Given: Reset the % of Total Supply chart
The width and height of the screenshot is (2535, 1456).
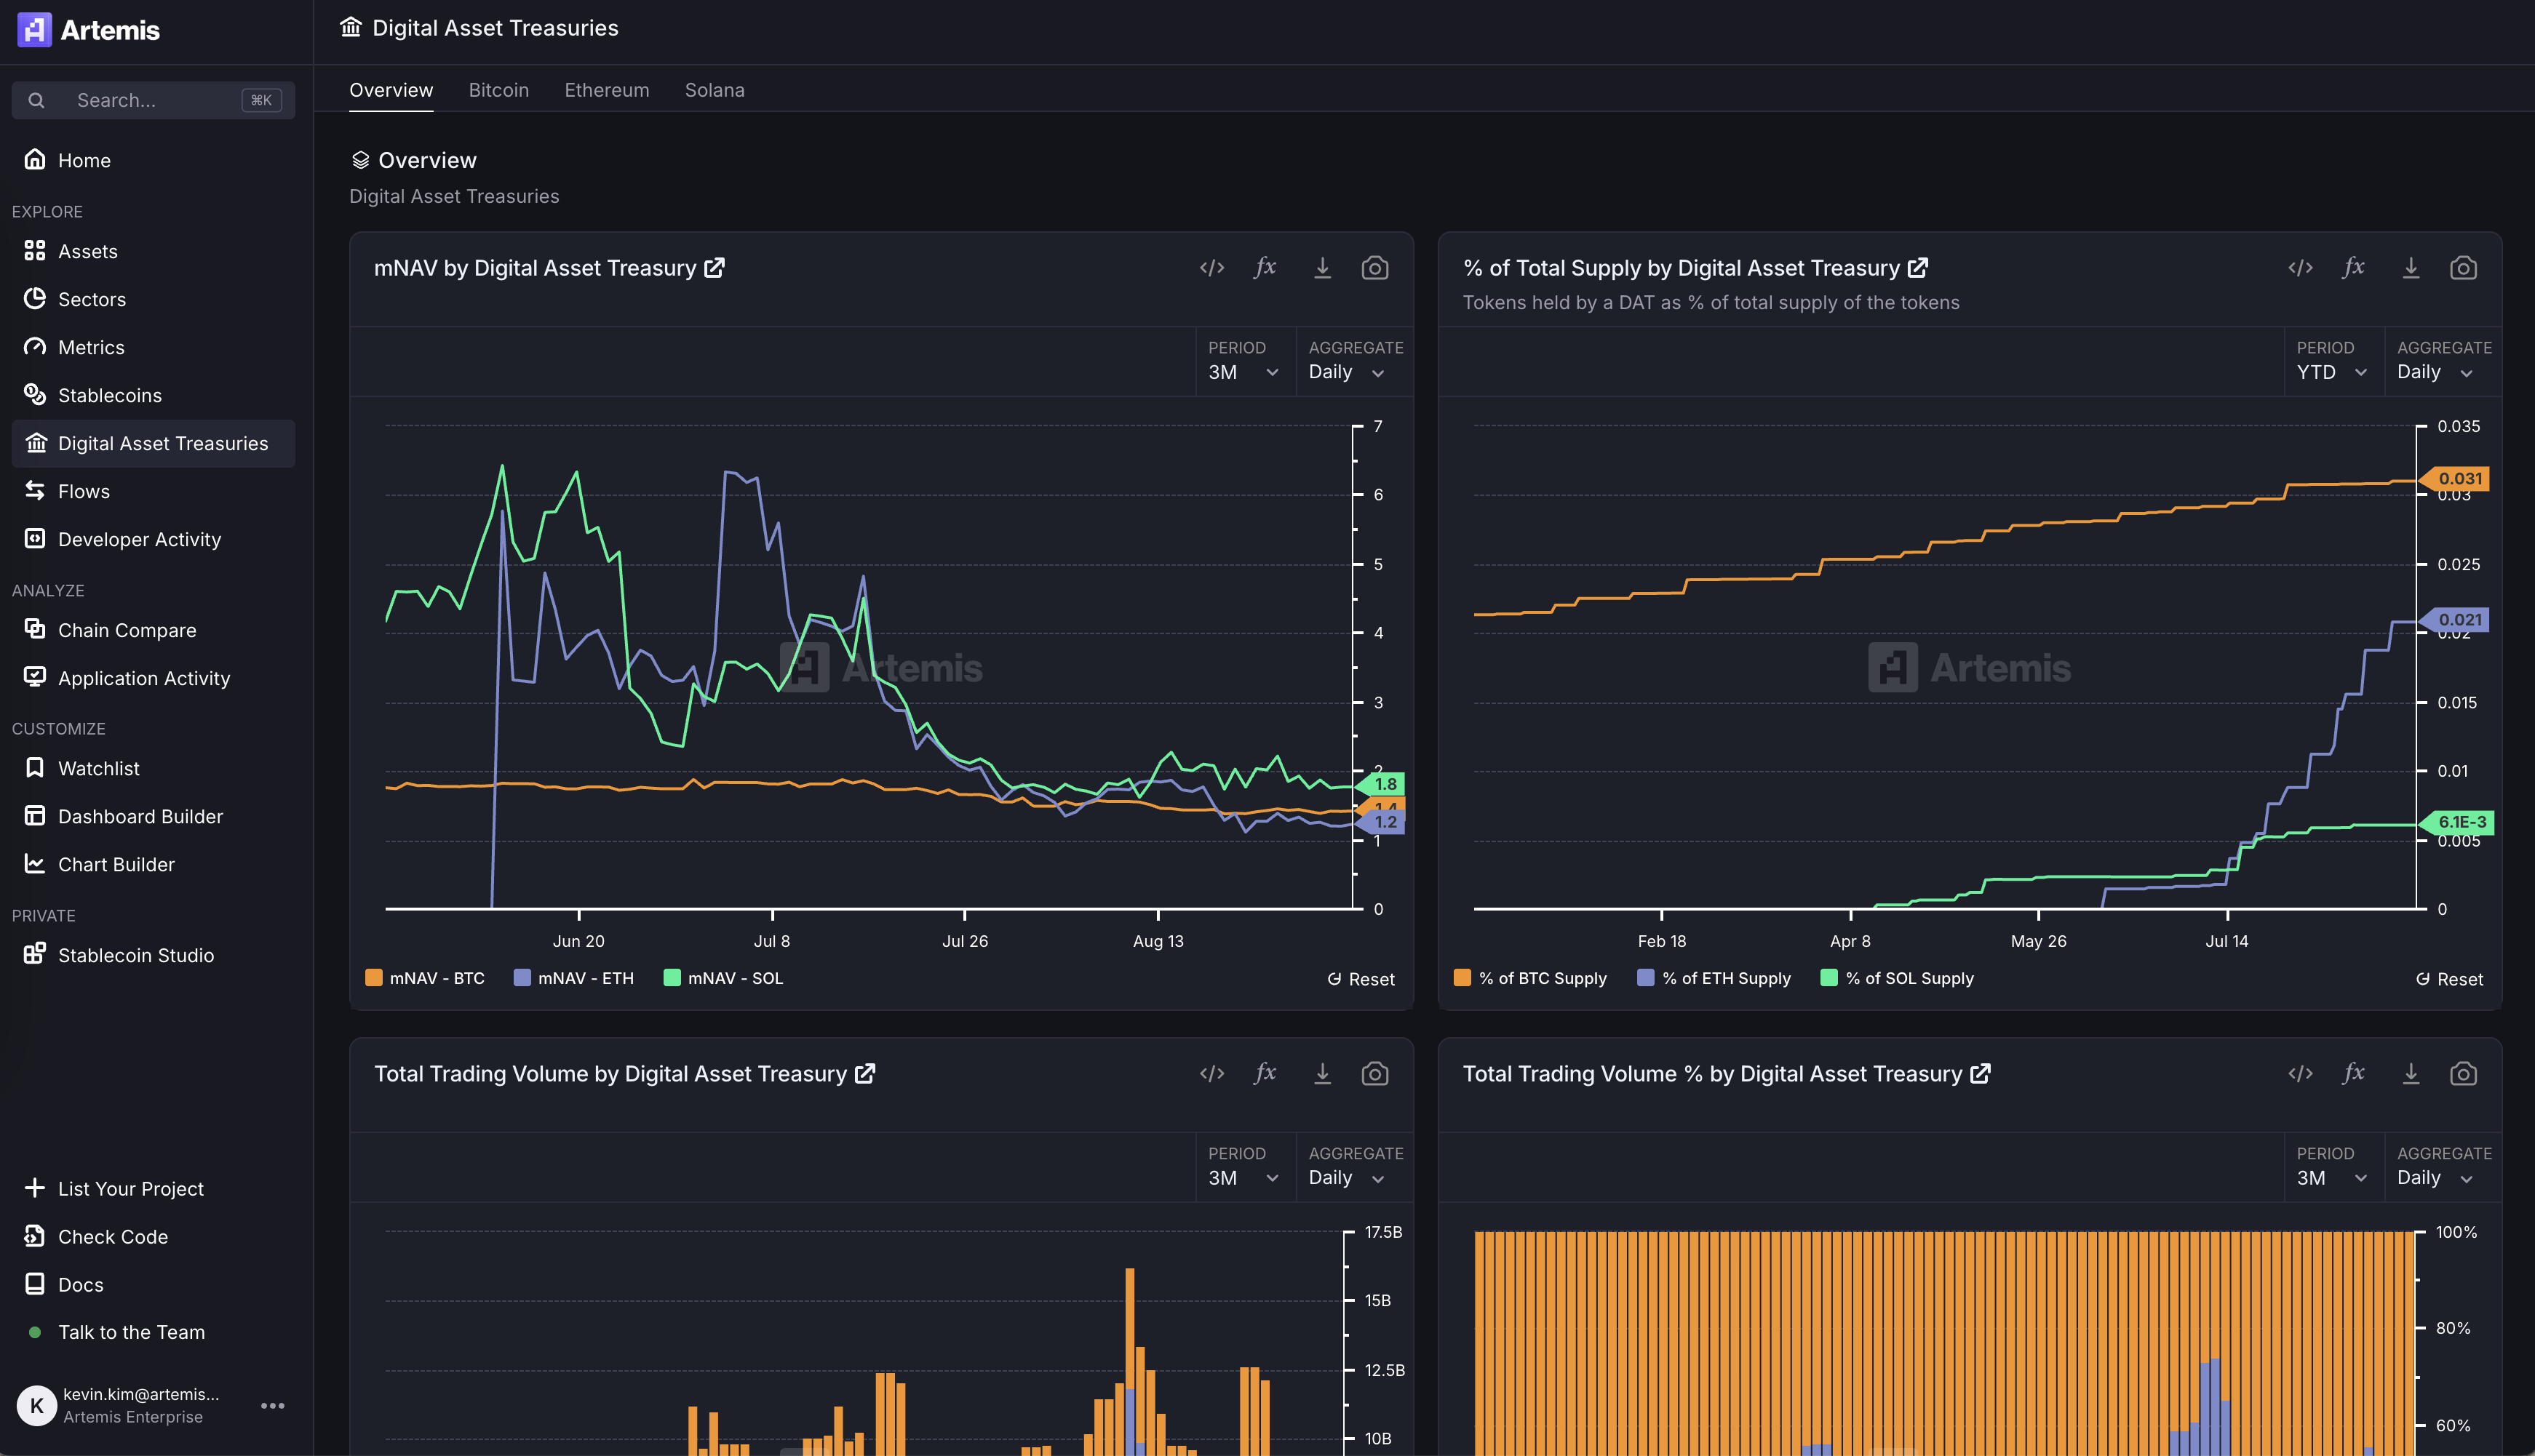Looking at the screenshot, I should coord(2449,979).
